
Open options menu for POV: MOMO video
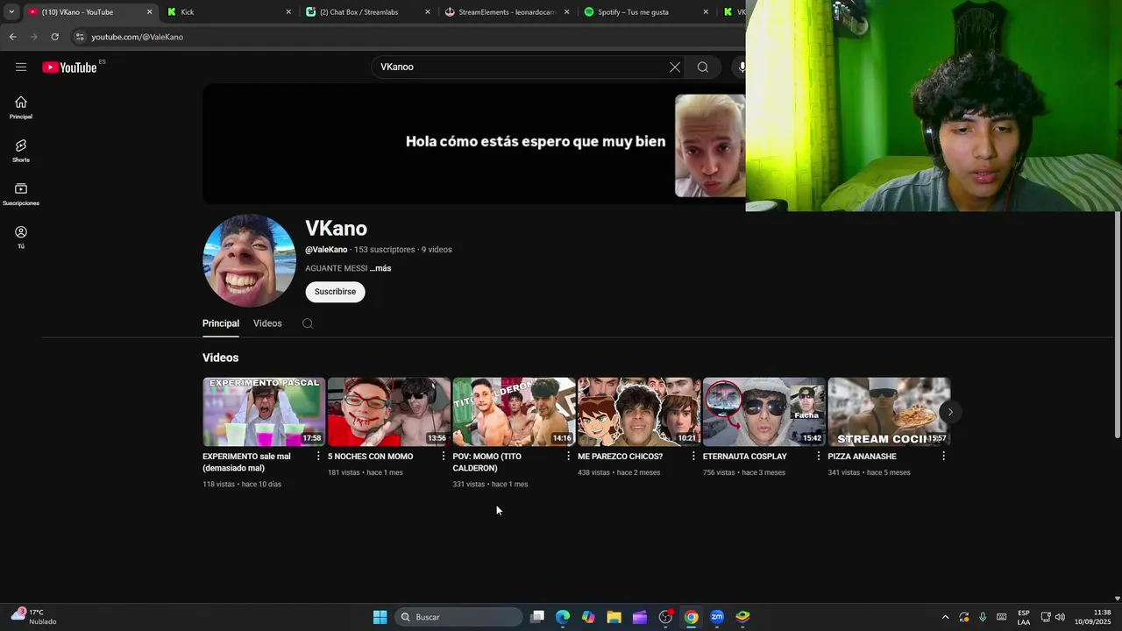click(x=569, y=457)
